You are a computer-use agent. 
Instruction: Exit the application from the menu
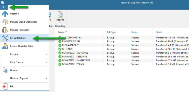coord(24,86)
